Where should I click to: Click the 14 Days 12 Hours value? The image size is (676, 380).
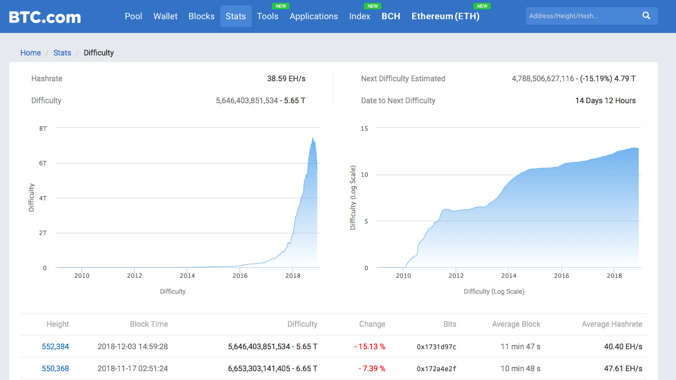(606, 100)
